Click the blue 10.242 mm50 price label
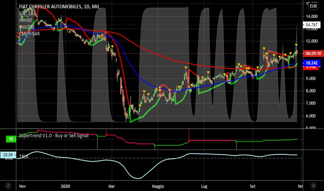The height and width of the screenshot is (191, 324). coord(311,63)
